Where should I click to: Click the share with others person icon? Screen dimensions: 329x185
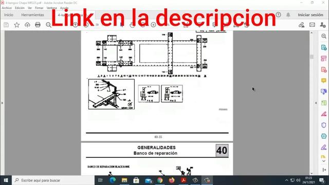(323, 25)
